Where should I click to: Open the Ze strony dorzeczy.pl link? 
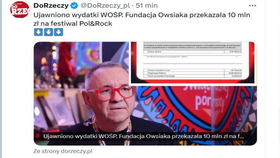pos(63,151)
